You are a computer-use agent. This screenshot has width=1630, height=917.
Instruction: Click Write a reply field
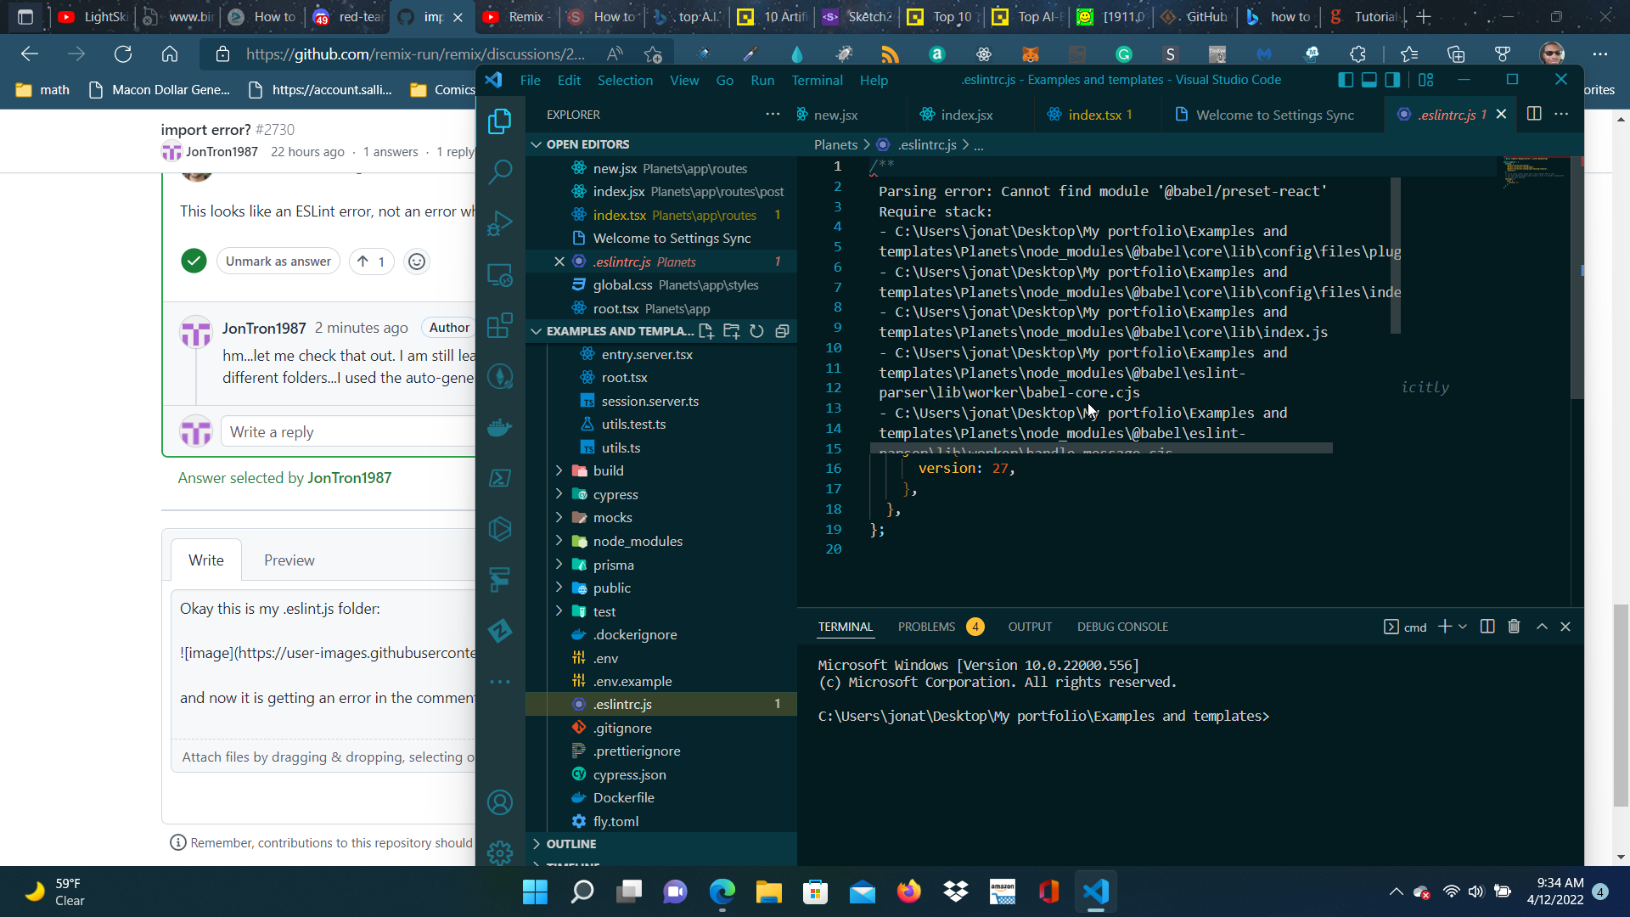pos(348,432)
